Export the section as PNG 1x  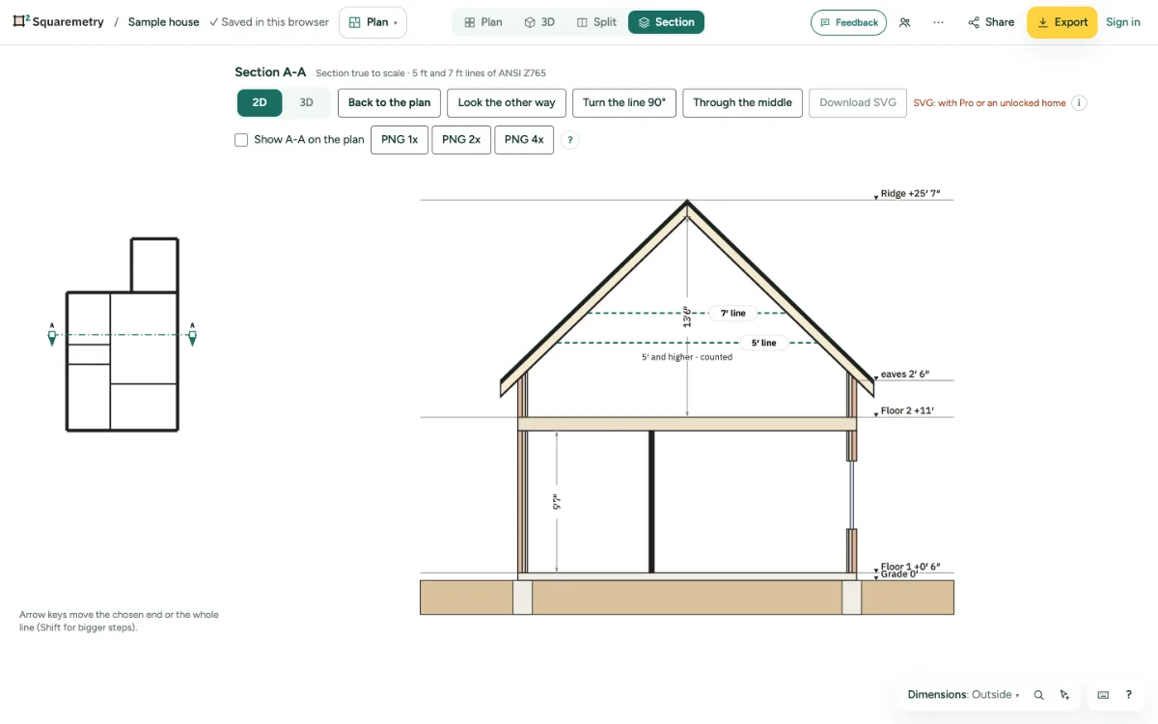click(x=400, y=140)
